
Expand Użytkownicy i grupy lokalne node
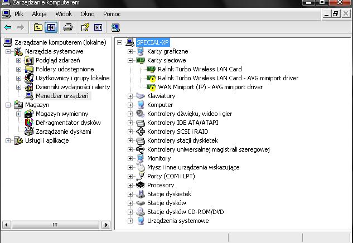pos(19,78)
